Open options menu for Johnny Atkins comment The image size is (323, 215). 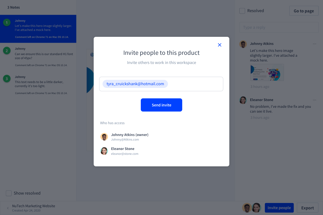click(314, 44)
